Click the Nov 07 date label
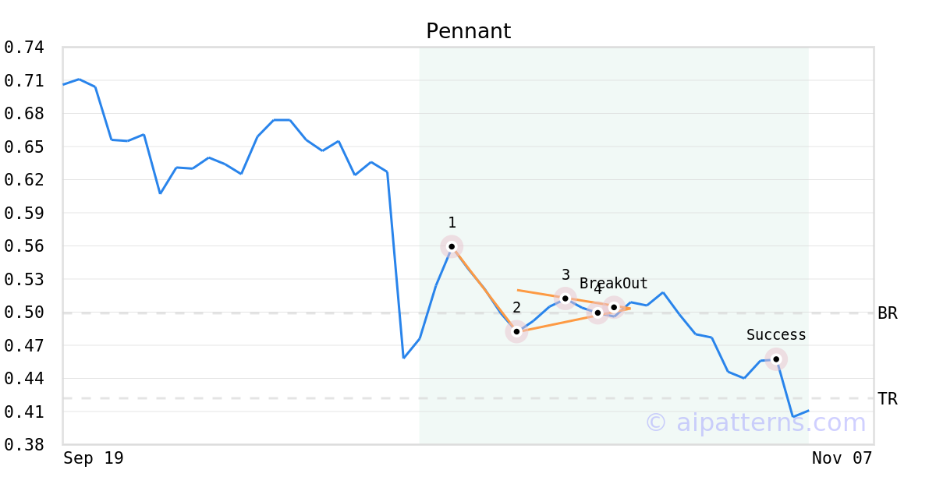This screenshot has width=936, height=491. tap(842, 458)
